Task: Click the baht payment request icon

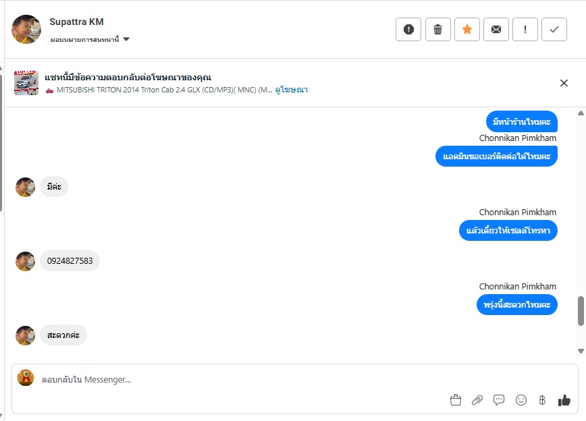Action: (542, 400)
